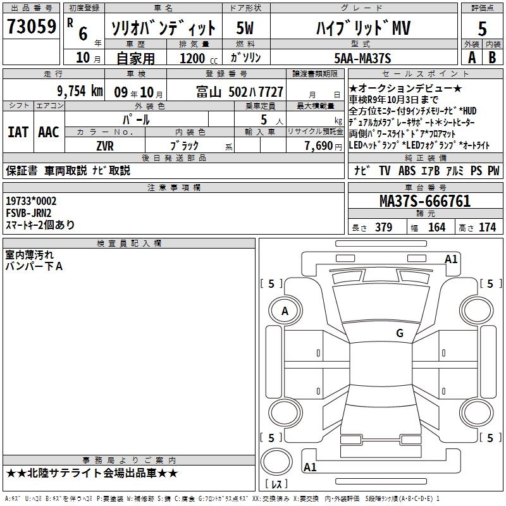Click the exterior grade A cell

click(471, 58)
